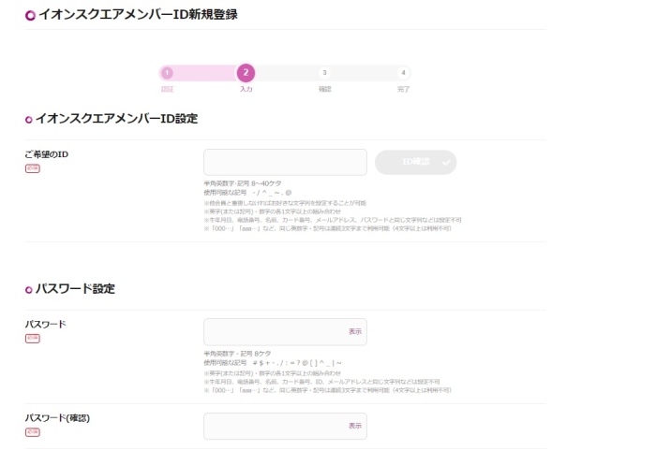This screenshot has width=656, height=465.
Task: Select the 完了 step label
Action: (x=403, y=90)
